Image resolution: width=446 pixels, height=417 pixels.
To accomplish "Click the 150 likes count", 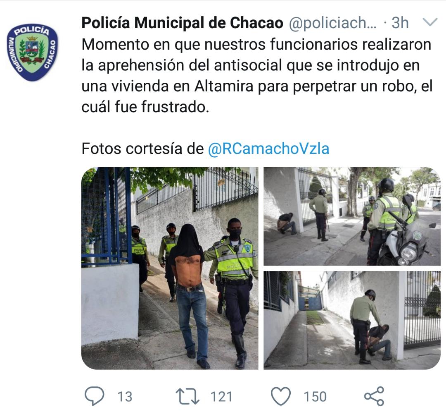I will [x=315, y=397].
